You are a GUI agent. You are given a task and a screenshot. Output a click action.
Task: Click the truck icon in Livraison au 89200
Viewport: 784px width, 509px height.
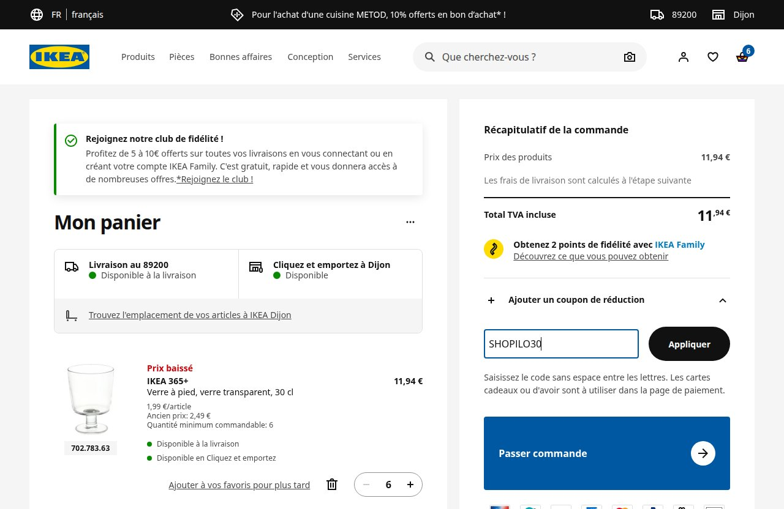(72, 267)
